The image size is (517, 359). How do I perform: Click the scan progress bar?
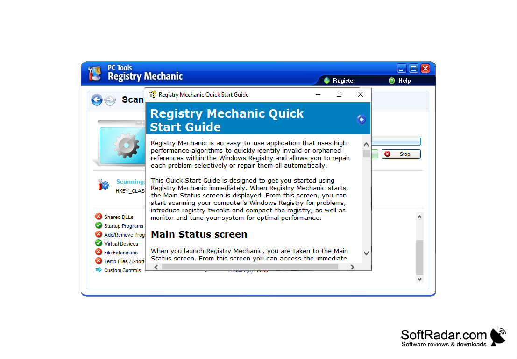pos(396,141)
